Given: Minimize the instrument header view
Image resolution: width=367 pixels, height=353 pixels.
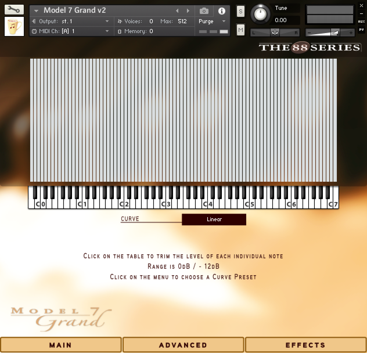Looking at the screenshot, I should tap(361, 13).
